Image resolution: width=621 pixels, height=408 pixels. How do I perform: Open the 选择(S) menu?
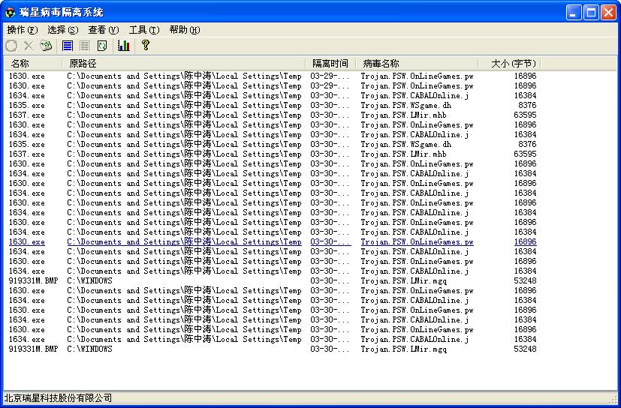[x=62, y=30]
